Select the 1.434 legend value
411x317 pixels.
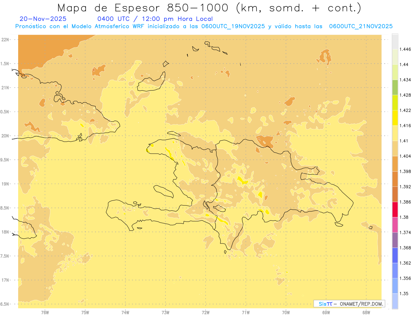(x=405, y=80)
